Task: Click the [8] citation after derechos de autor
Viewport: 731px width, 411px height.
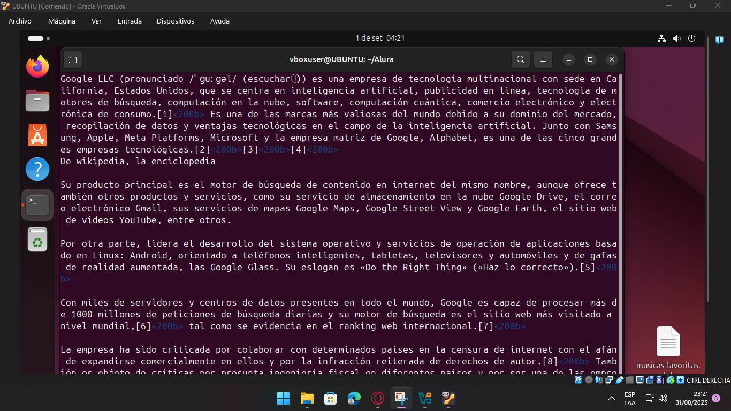Action: (550, 361)
